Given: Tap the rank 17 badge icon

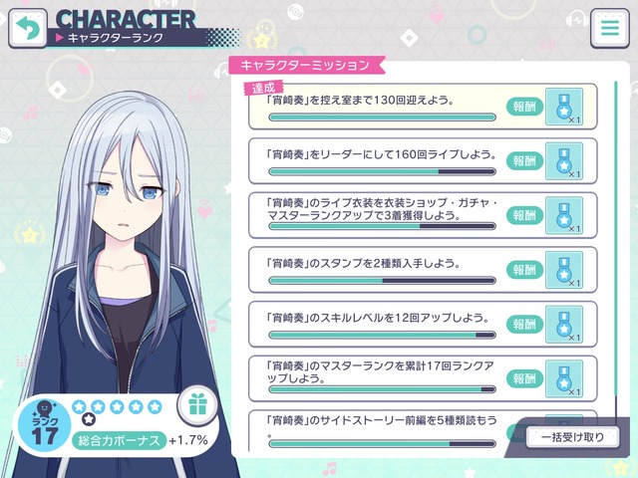Looking at the screenshot, I should [x=44, y=425].
